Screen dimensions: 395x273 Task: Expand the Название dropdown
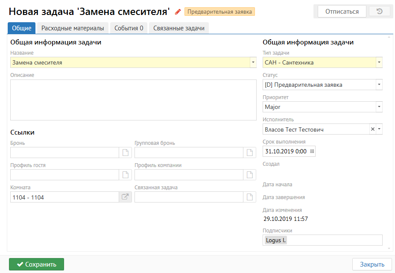[253, 63]
